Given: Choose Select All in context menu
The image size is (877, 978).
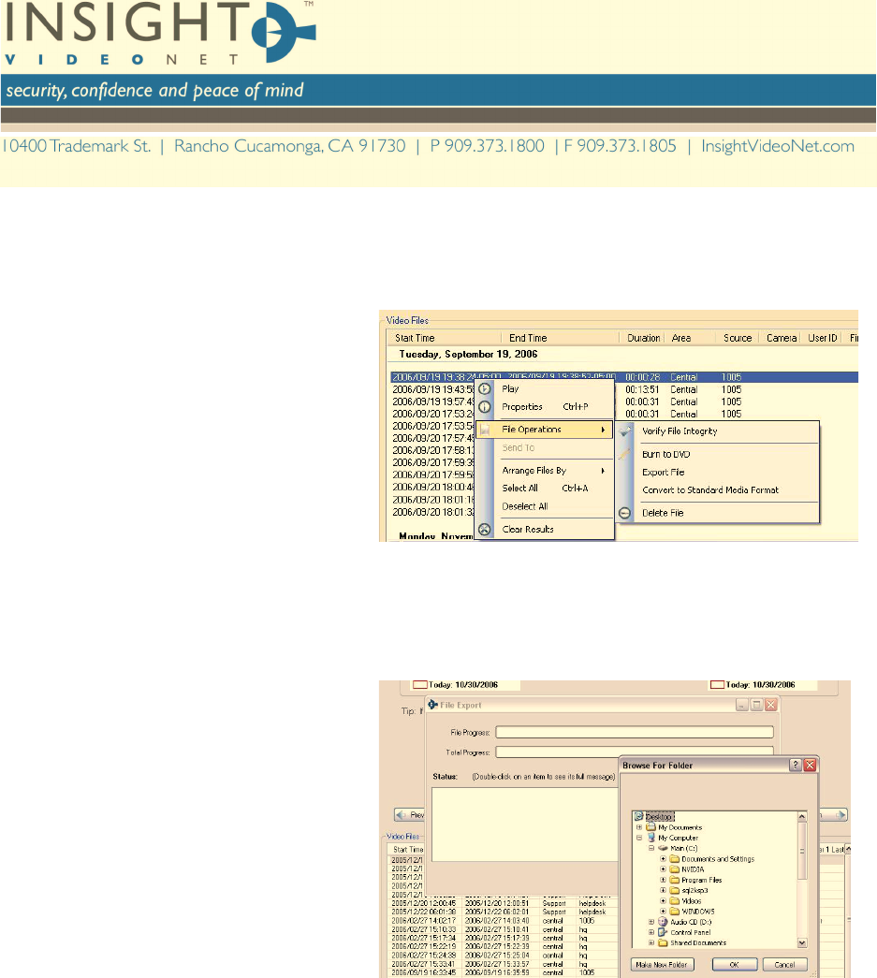Looking at the screenshot, I should click(520, 488).
